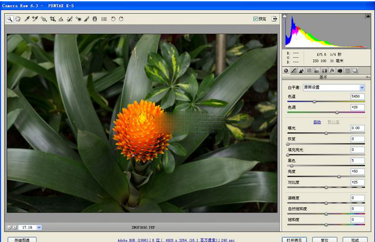Click the clarity (清晰度) slider handle
The height and width of the screenshot is (242, 375).
click(x=326, y=203)
